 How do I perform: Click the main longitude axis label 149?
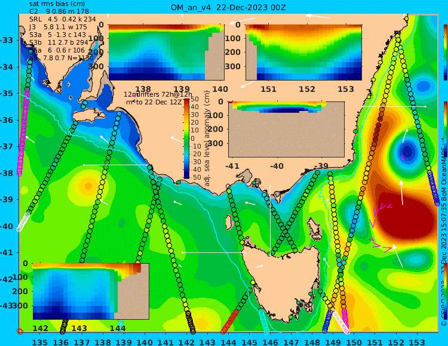pos(333,342)
